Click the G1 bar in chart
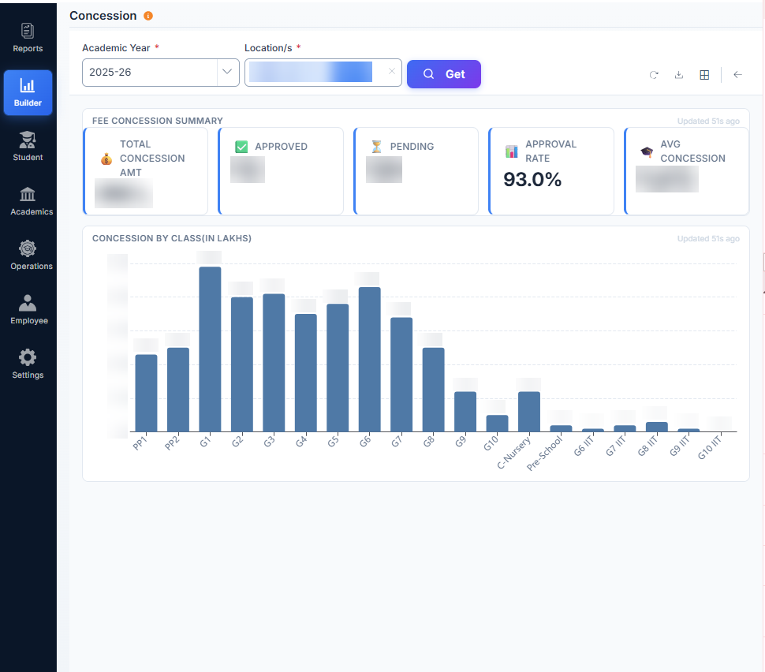The width and height of the screenshot is (765, 672). tap(210, 349)
